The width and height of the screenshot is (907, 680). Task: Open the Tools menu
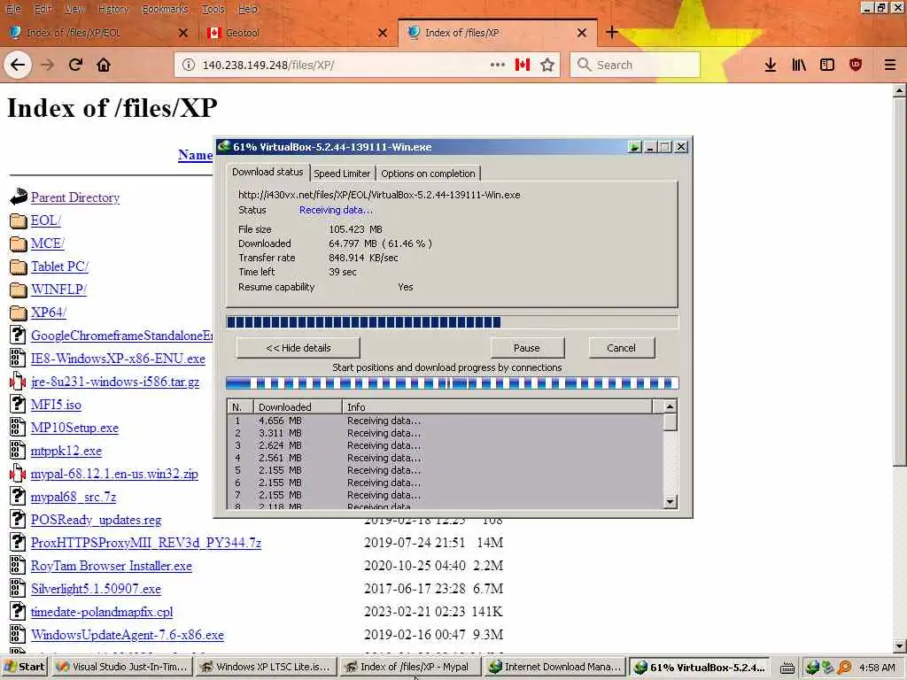coord(213,9)
